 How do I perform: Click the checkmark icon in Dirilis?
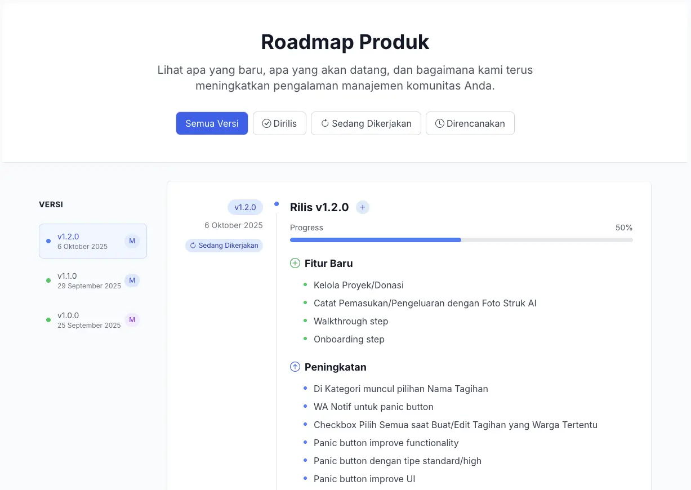click(x=267, y=123)
